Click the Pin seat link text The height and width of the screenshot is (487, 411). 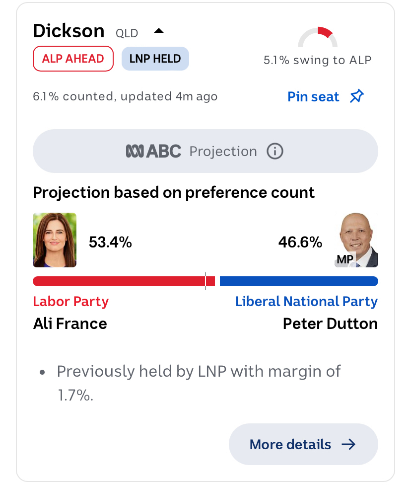[x=313, y=96]
